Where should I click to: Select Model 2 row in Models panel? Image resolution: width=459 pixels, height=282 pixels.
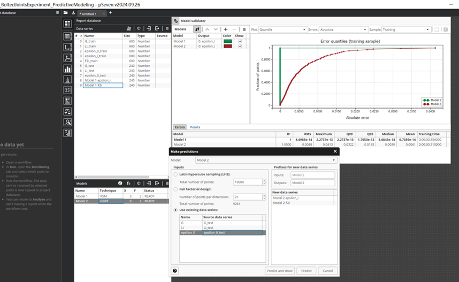click(x=121, y=201)
